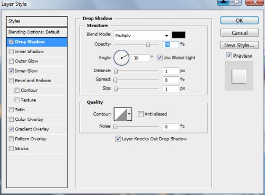This screenshot has width=265, height=195.
Task: Open the Blend Mode dropdown
Action: 142,36
